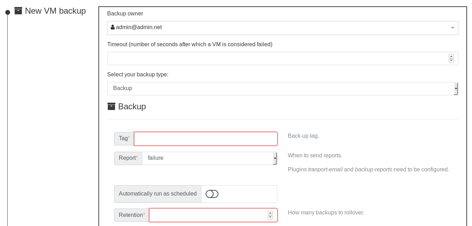Click the New VM backup heading text

55,11
